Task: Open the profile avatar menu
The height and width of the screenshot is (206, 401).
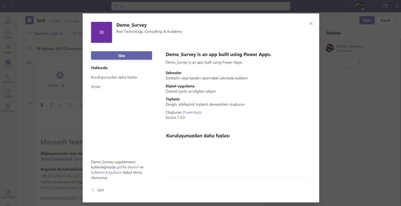Action: (360, 6)
